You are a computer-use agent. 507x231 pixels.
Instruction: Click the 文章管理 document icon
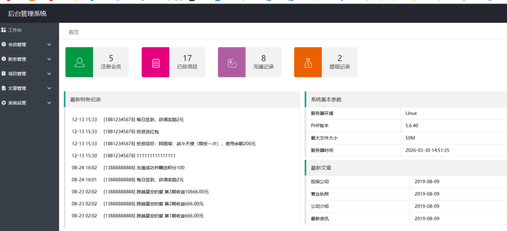[x=3, y=88]
